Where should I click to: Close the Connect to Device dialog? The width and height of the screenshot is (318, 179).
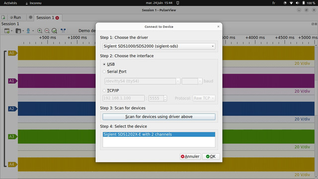218,26
